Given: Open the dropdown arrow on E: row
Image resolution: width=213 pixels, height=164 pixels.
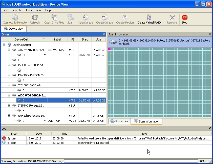Looking at the screenshot, I should tap(45, 55).
